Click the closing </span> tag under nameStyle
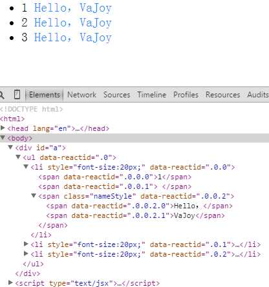The image size is (269, 287). click(x=53, y=225)
